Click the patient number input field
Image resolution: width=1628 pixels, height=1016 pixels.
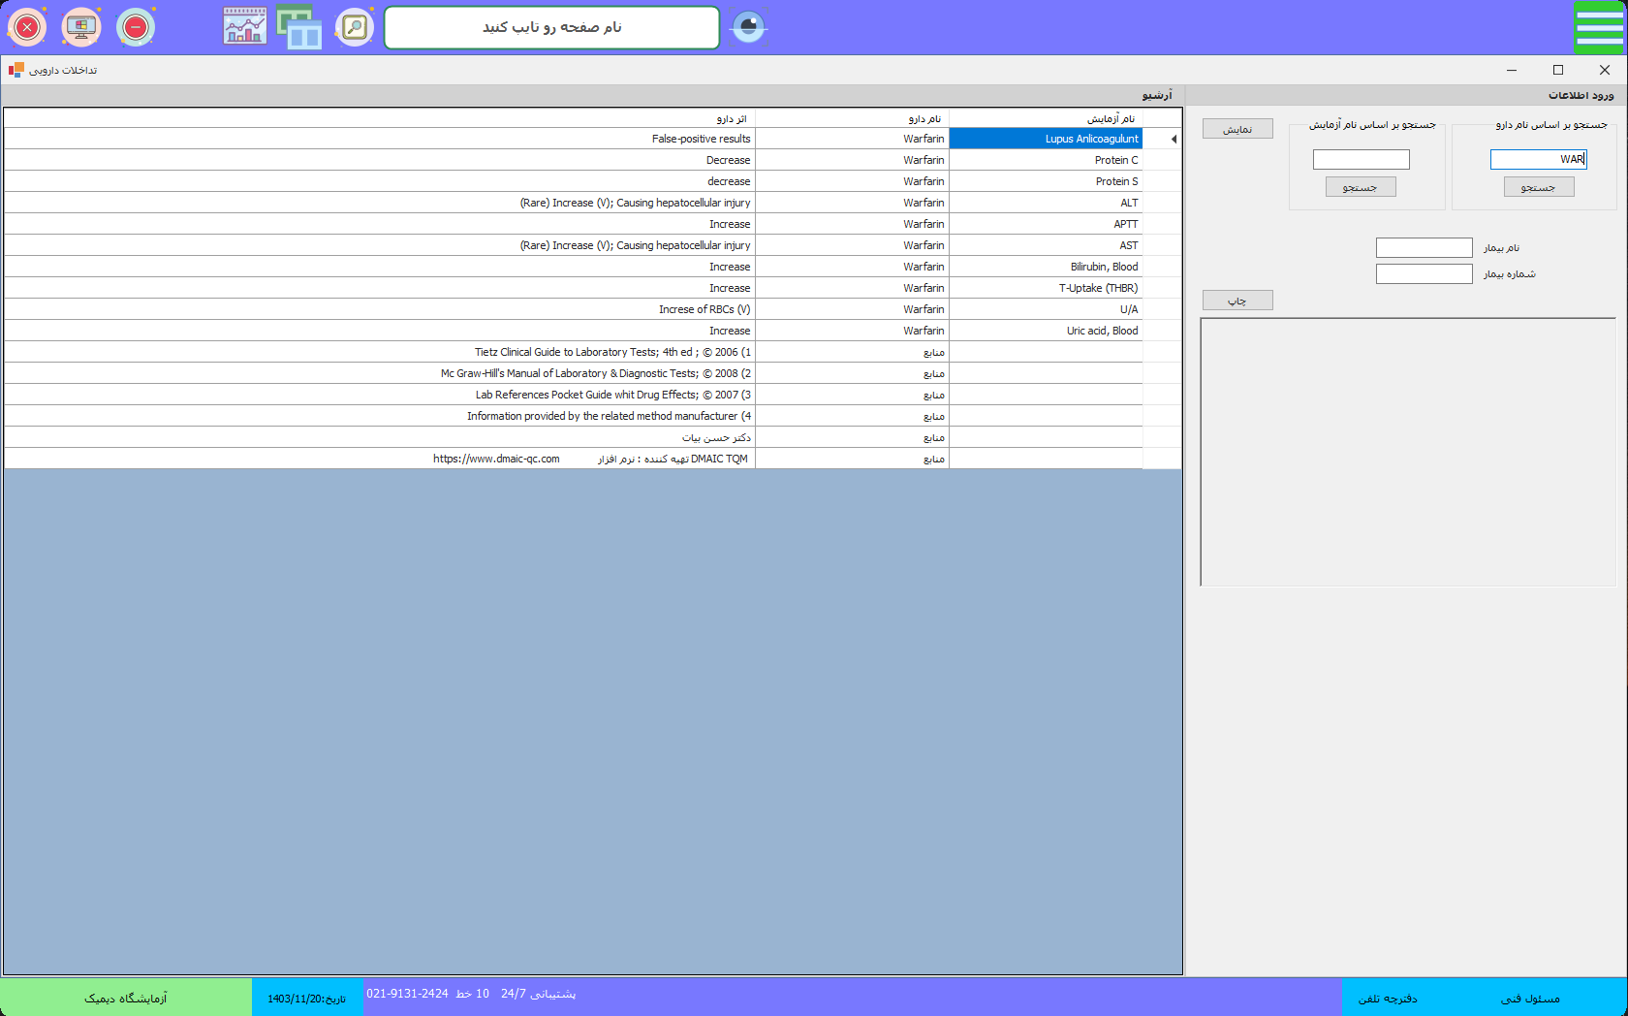1424,274
